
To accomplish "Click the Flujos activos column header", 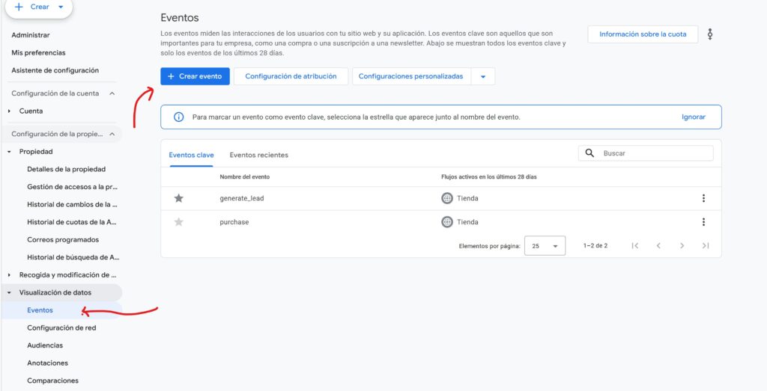I will coord(488,176).
